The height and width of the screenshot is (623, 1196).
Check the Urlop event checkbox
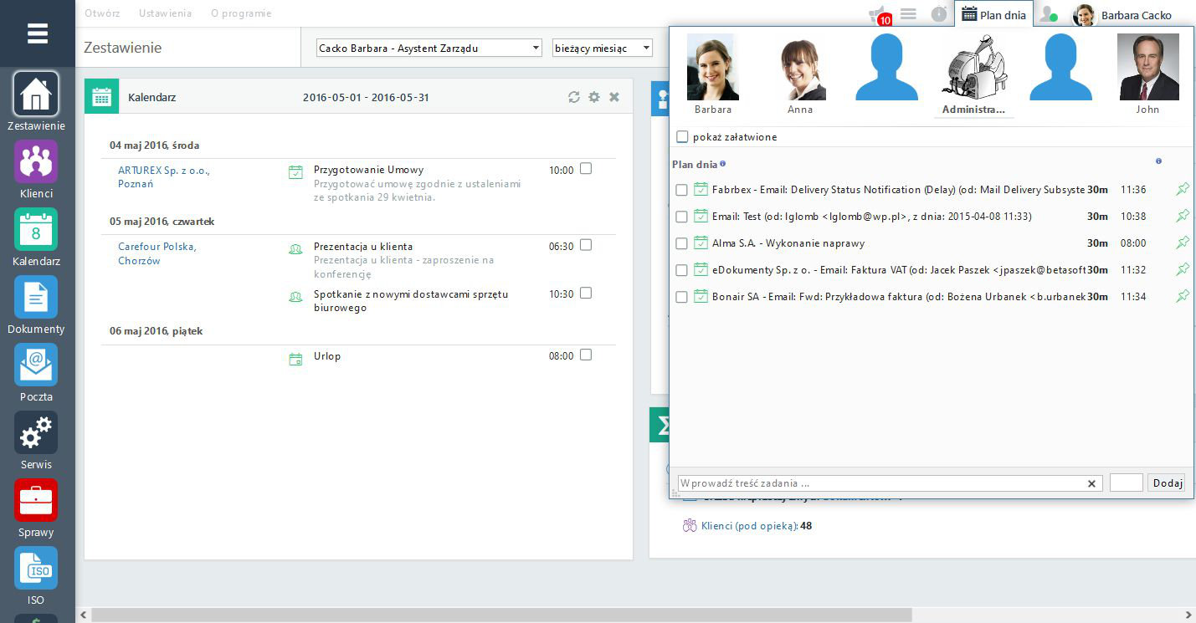(586, 355)
